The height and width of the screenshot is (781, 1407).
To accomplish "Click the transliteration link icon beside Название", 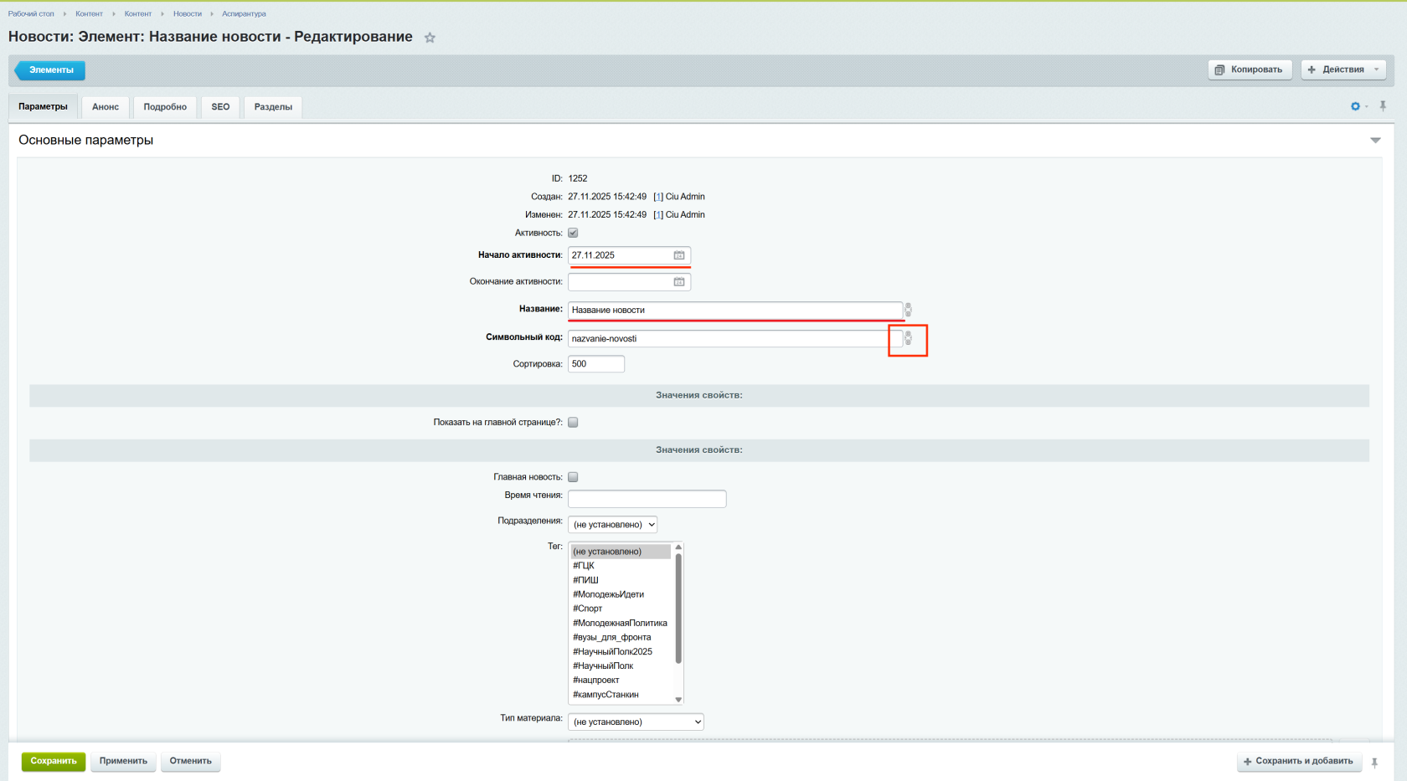I will pyautogui.click(x=908, y=310).
